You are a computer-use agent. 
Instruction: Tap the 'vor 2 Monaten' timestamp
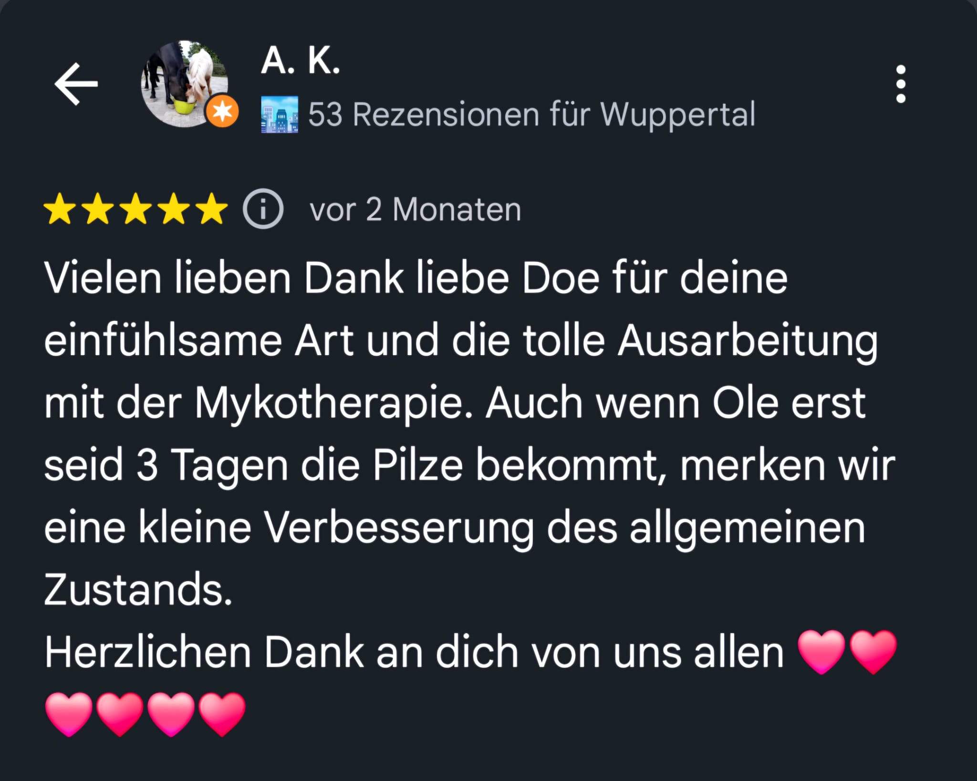click(416, 210)
